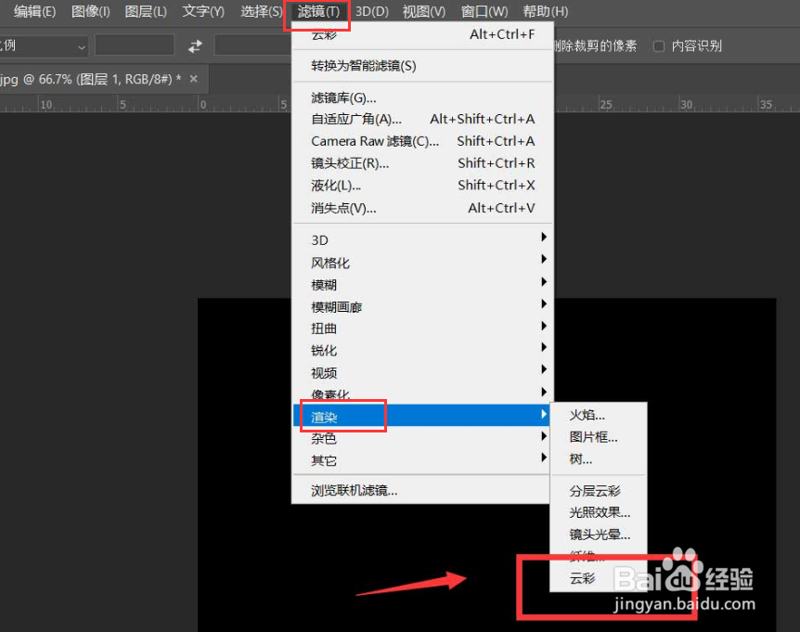
Task: Expand the 其它 submenu
Action: pos(422,460)
